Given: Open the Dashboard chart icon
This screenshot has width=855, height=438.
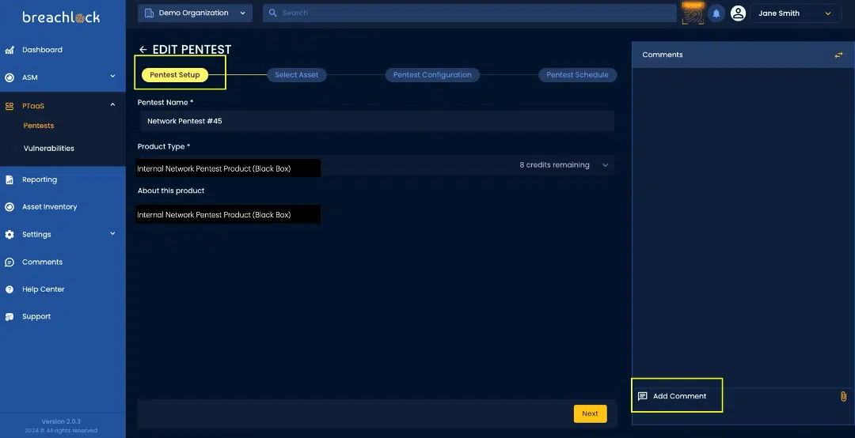Looking at the screenshot, I should (x=9, y=50).
